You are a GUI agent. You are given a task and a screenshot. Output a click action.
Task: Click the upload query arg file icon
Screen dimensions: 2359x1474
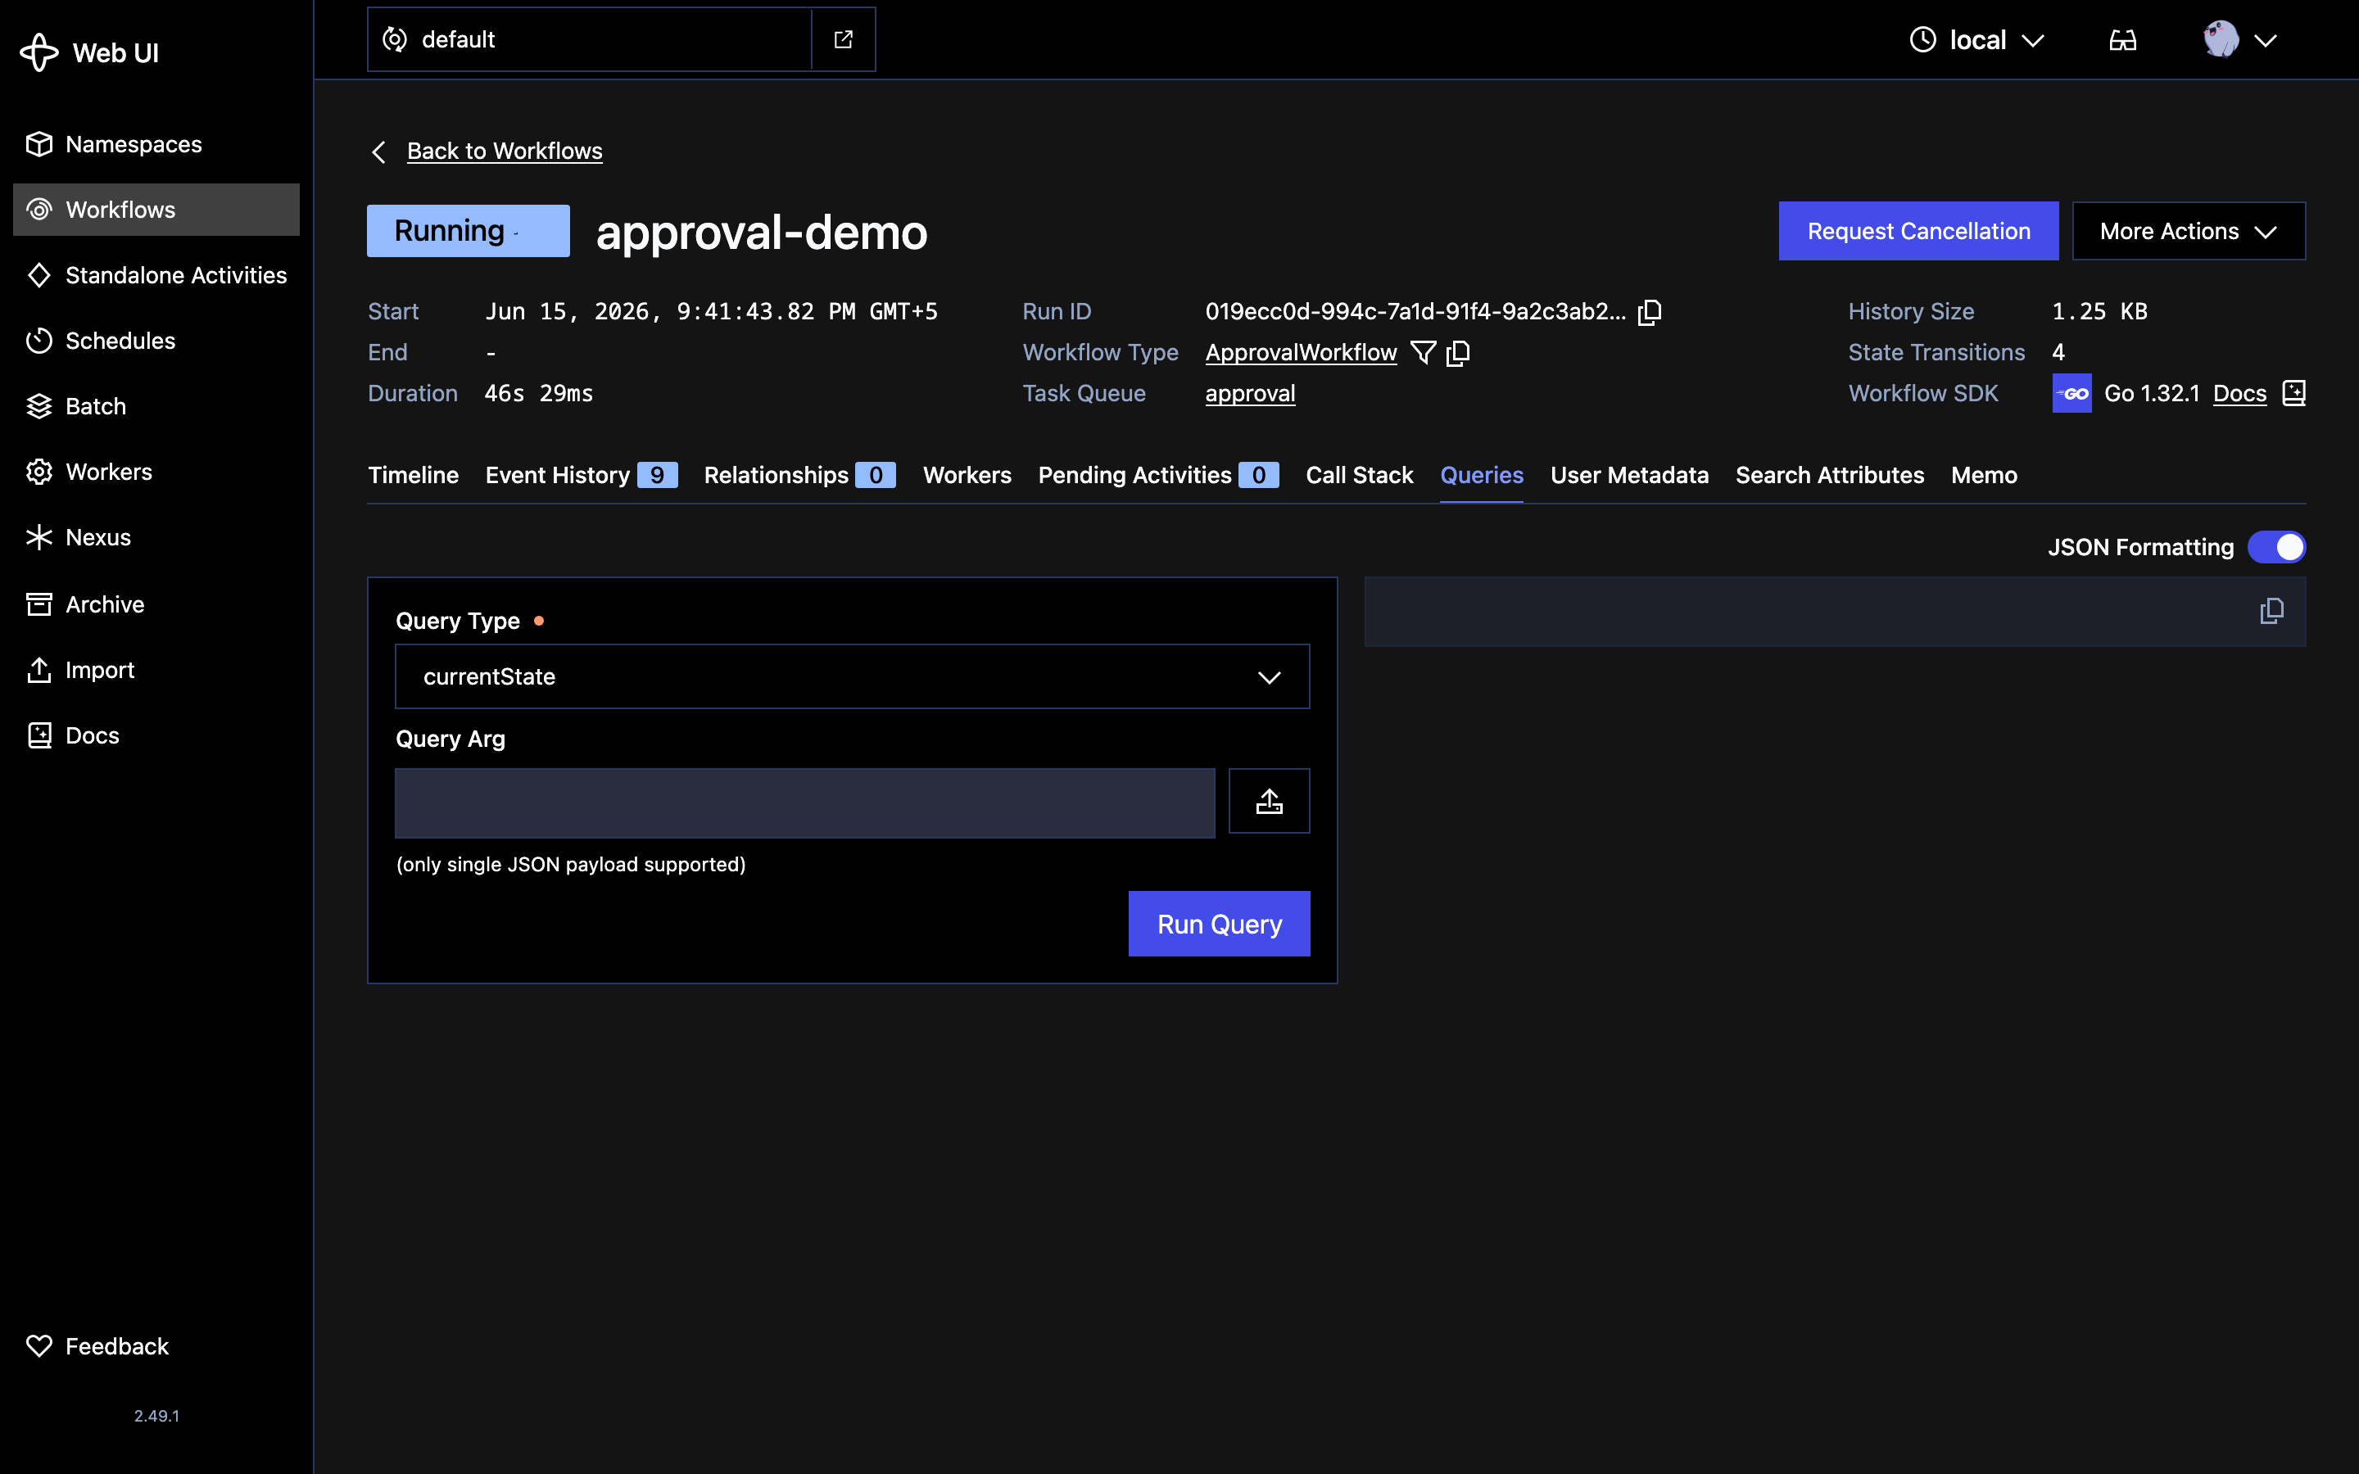click(1268, 802)
